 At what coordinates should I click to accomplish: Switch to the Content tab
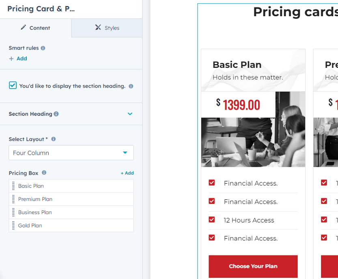click(35, 28)
